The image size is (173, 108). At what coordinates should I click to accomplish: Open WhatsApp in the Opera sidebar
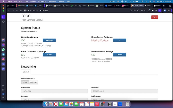point(4,50)
